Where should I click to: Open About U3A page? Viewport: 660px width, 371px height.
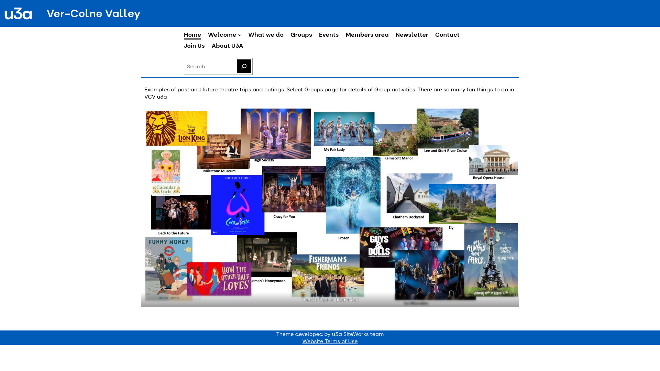click(227, 46)
